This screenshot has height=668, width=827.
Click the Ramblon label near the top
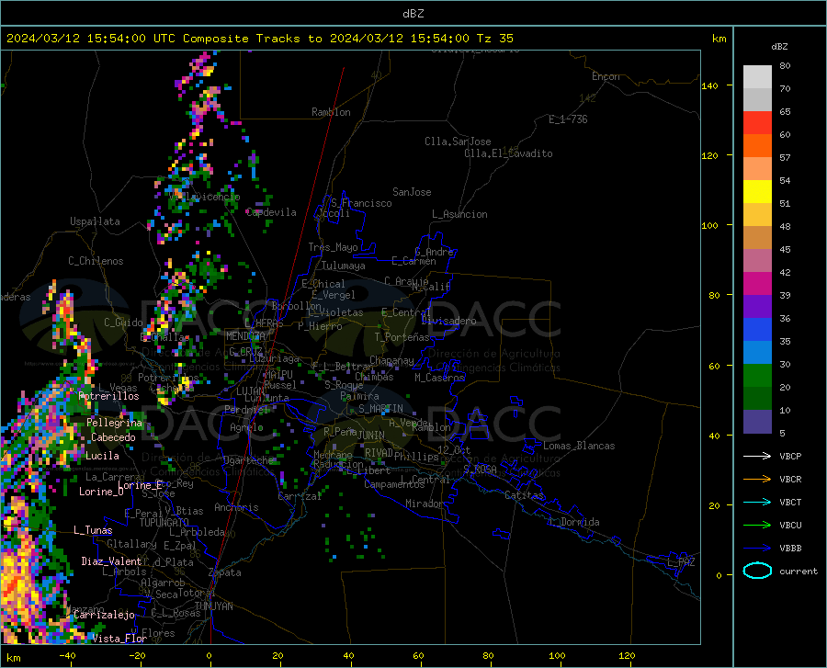click(331, 112)
